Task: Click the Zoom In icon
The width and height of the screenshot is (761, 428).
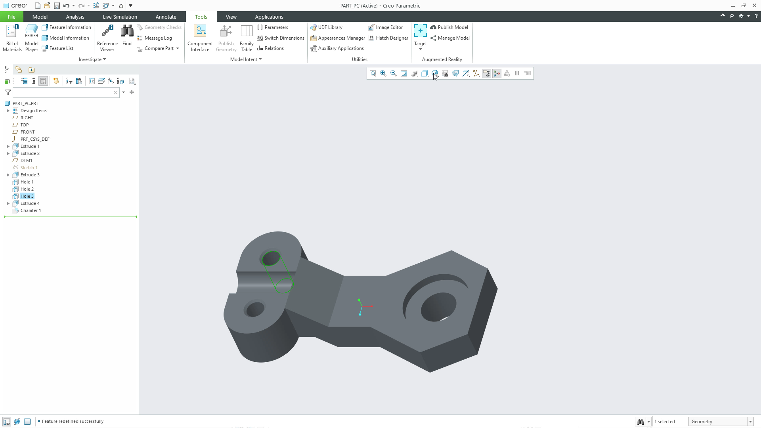Action: tap(383, 73)
